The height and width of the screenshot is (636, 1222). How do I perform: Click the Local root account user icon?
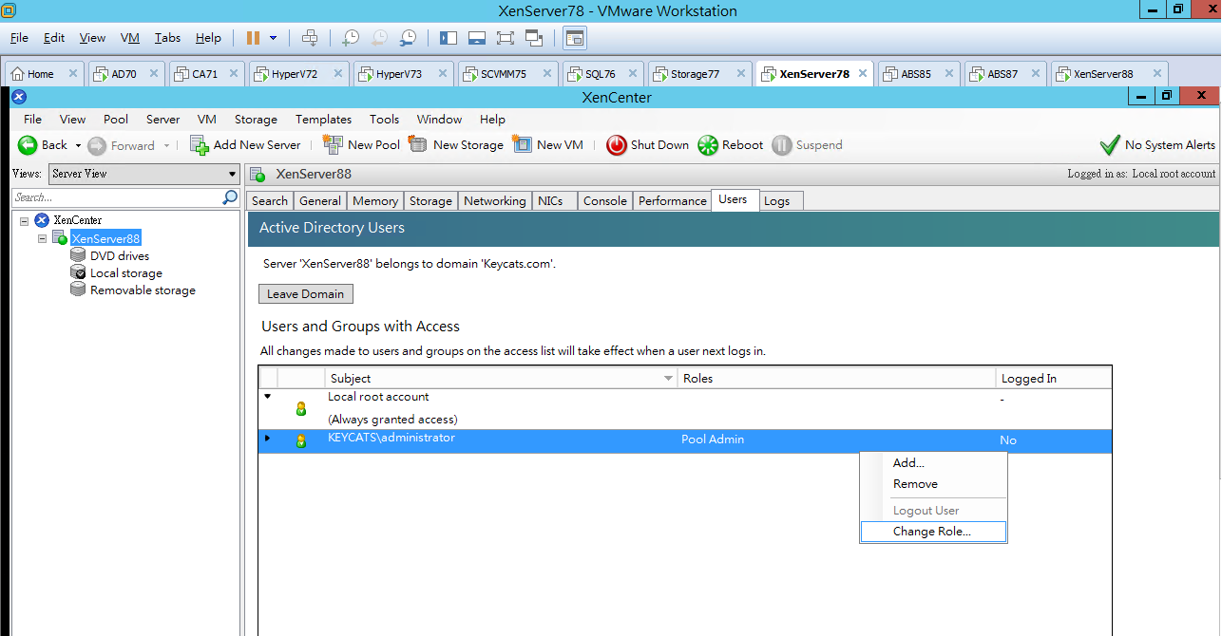click(301, 408)
